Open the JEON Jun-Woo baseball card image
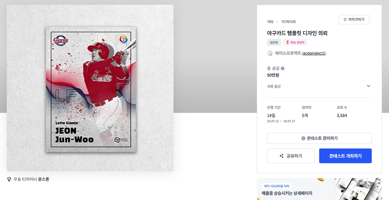389x200 pixels. pos(90,88)
